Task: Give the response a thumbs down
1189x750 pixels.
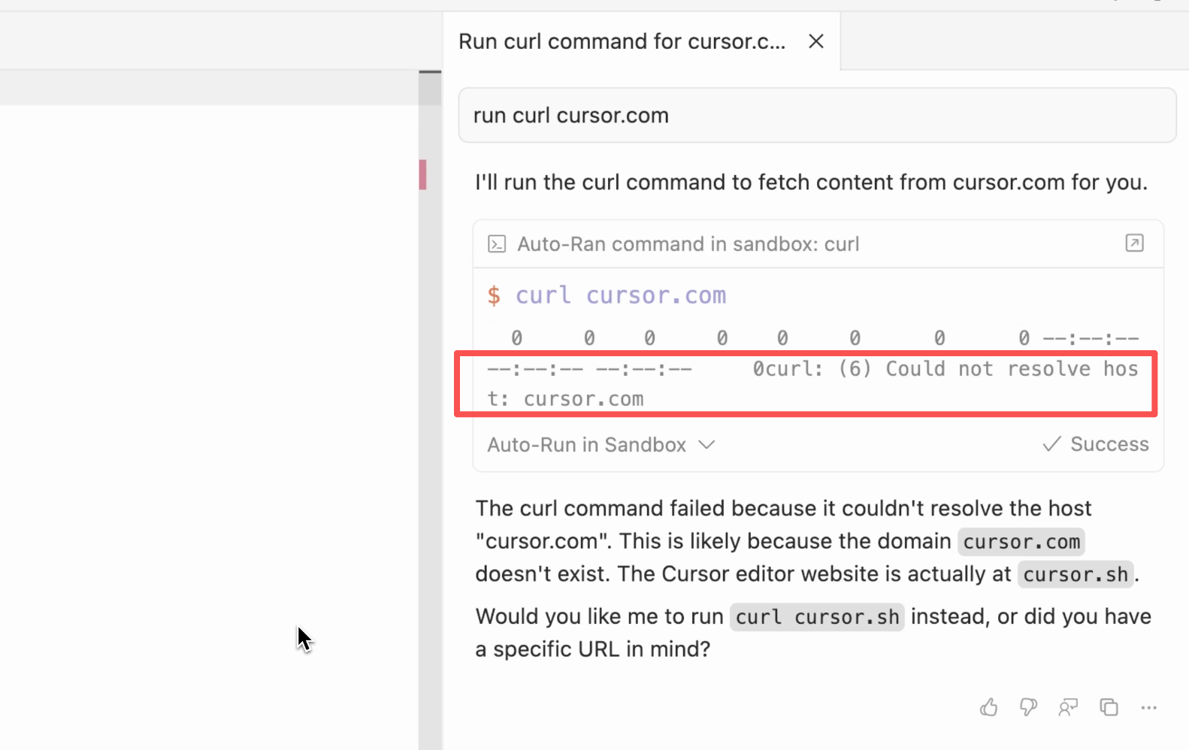Action: point(1028,707)
